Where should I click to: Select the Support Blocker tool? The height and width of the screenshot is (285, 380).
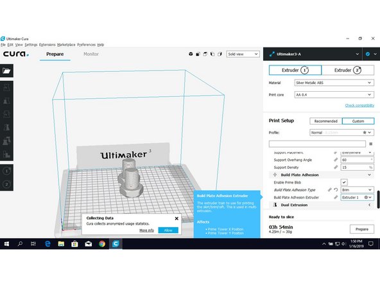tap(6, 154)
